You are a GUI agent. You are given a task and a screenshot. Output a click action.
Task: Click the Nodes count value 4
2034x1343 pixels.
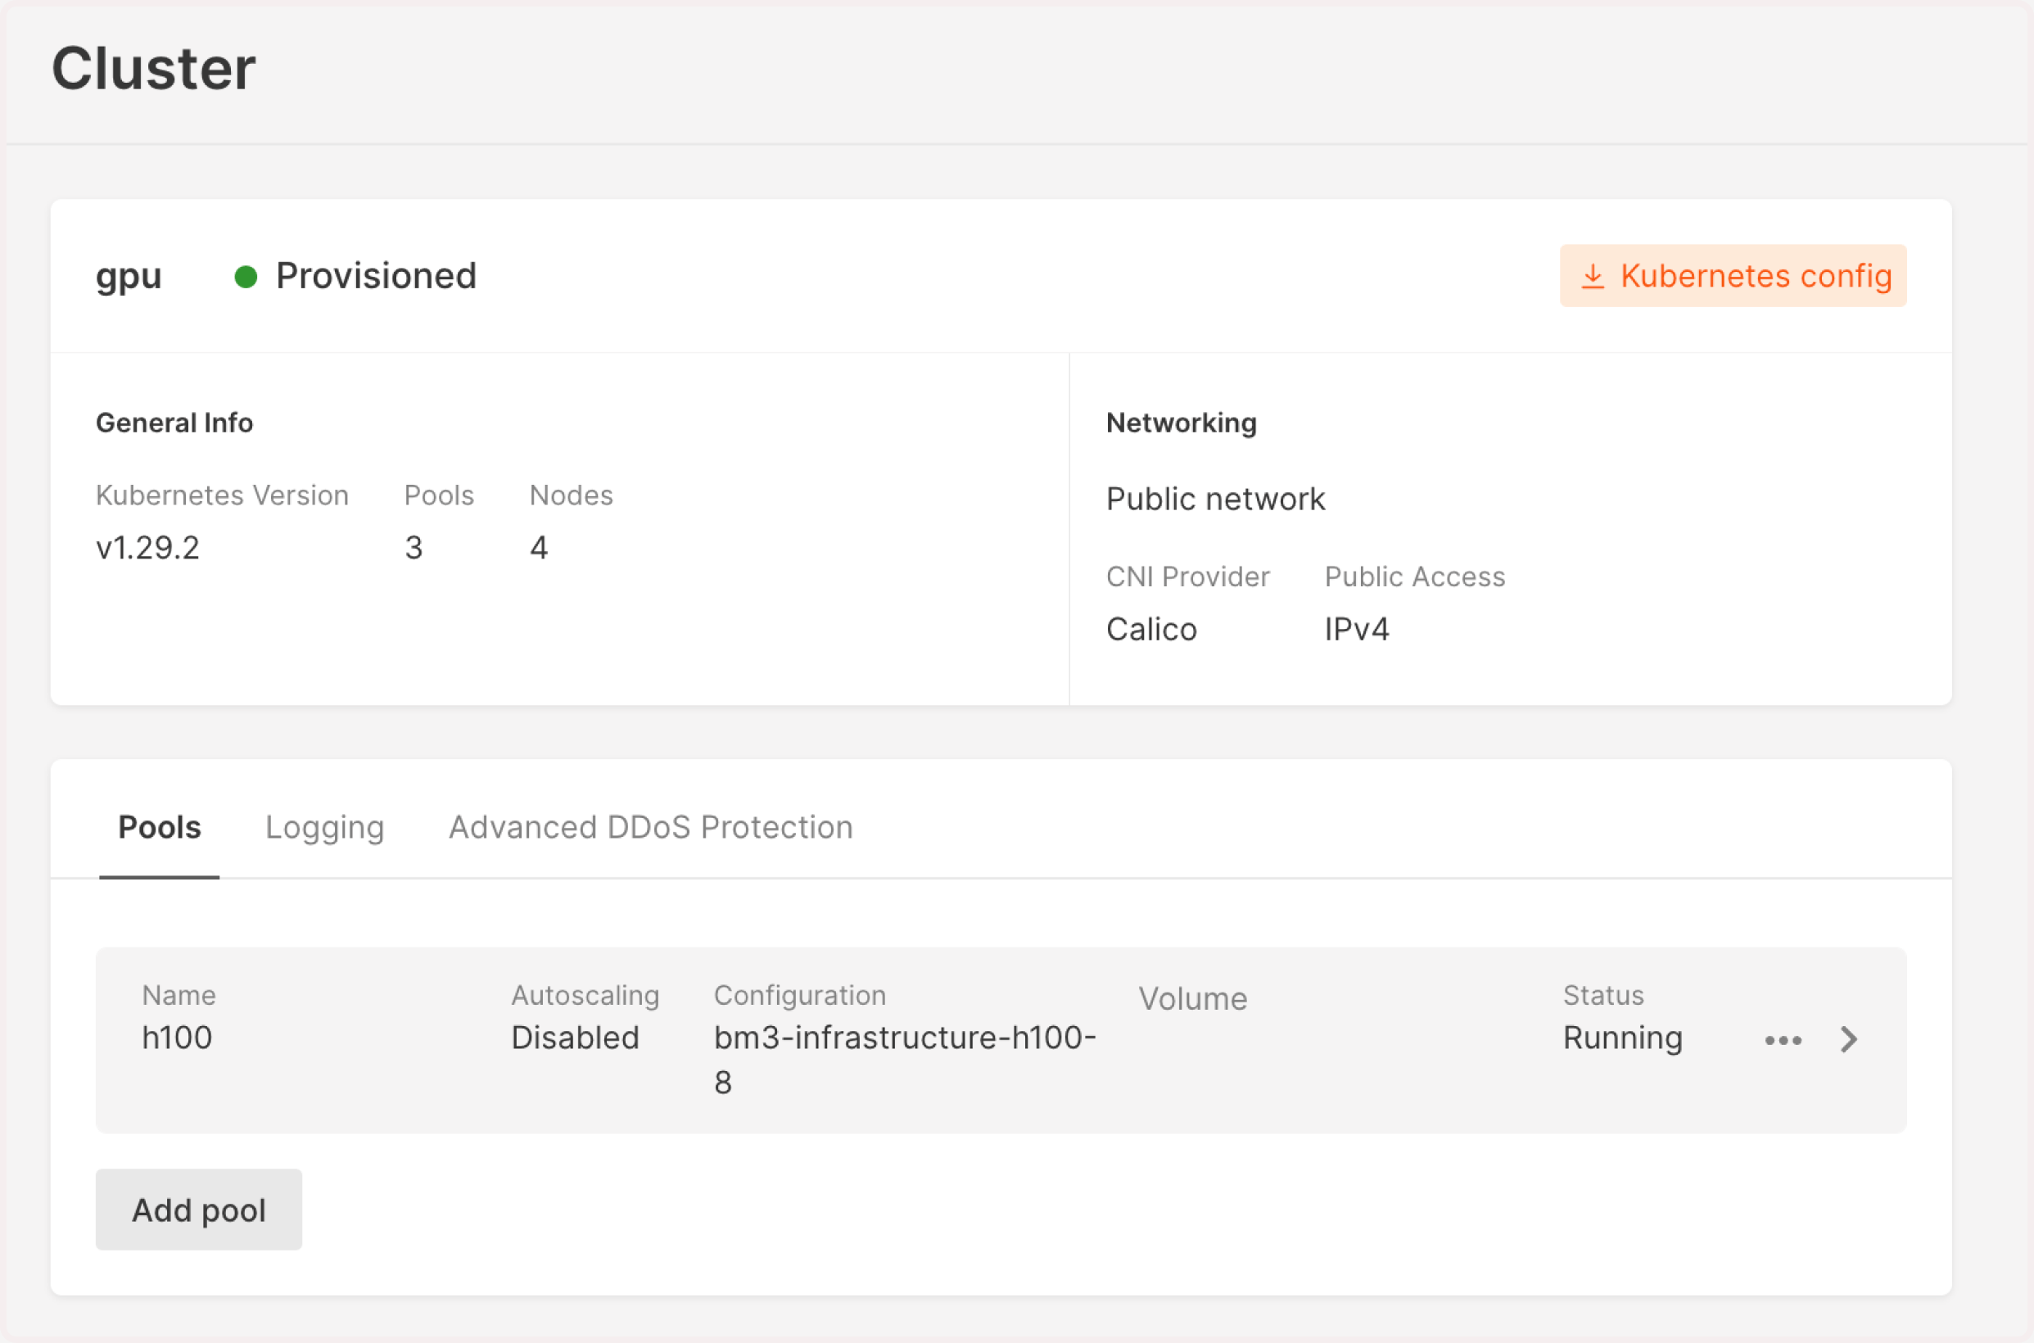point(539,547)
